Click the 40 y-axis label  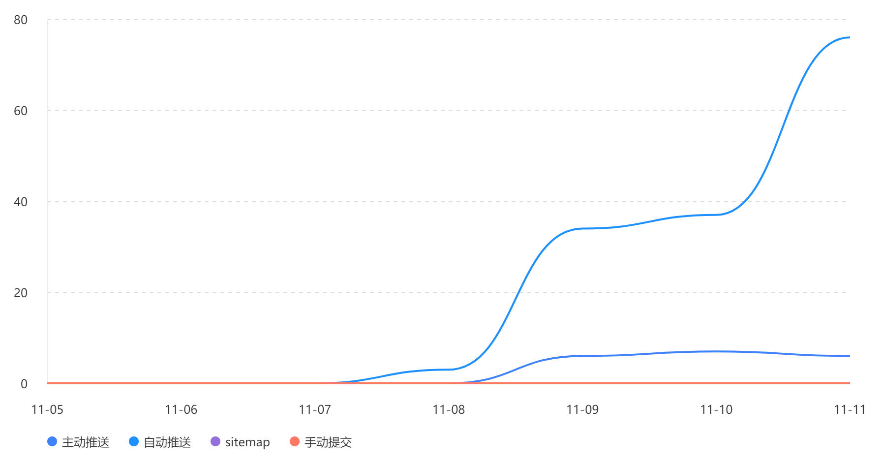(x=21, y=202)
